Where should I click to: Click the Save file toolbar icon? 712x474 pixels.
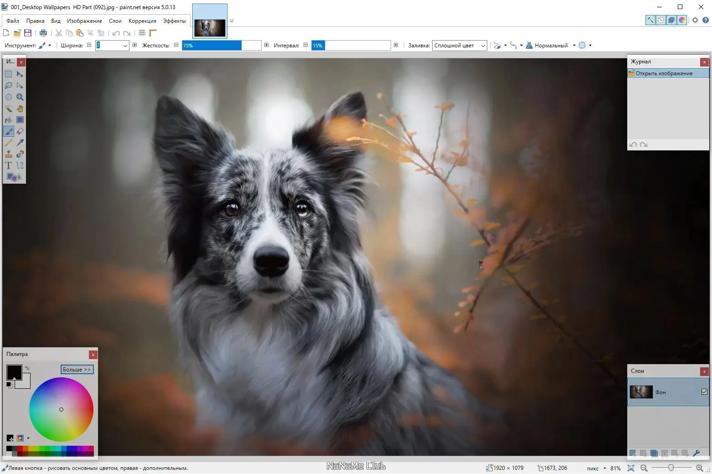[28, 33]
